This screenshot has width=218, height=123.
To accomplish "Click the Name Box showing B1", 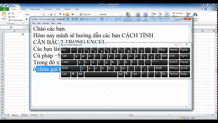I will coord(11,27).
